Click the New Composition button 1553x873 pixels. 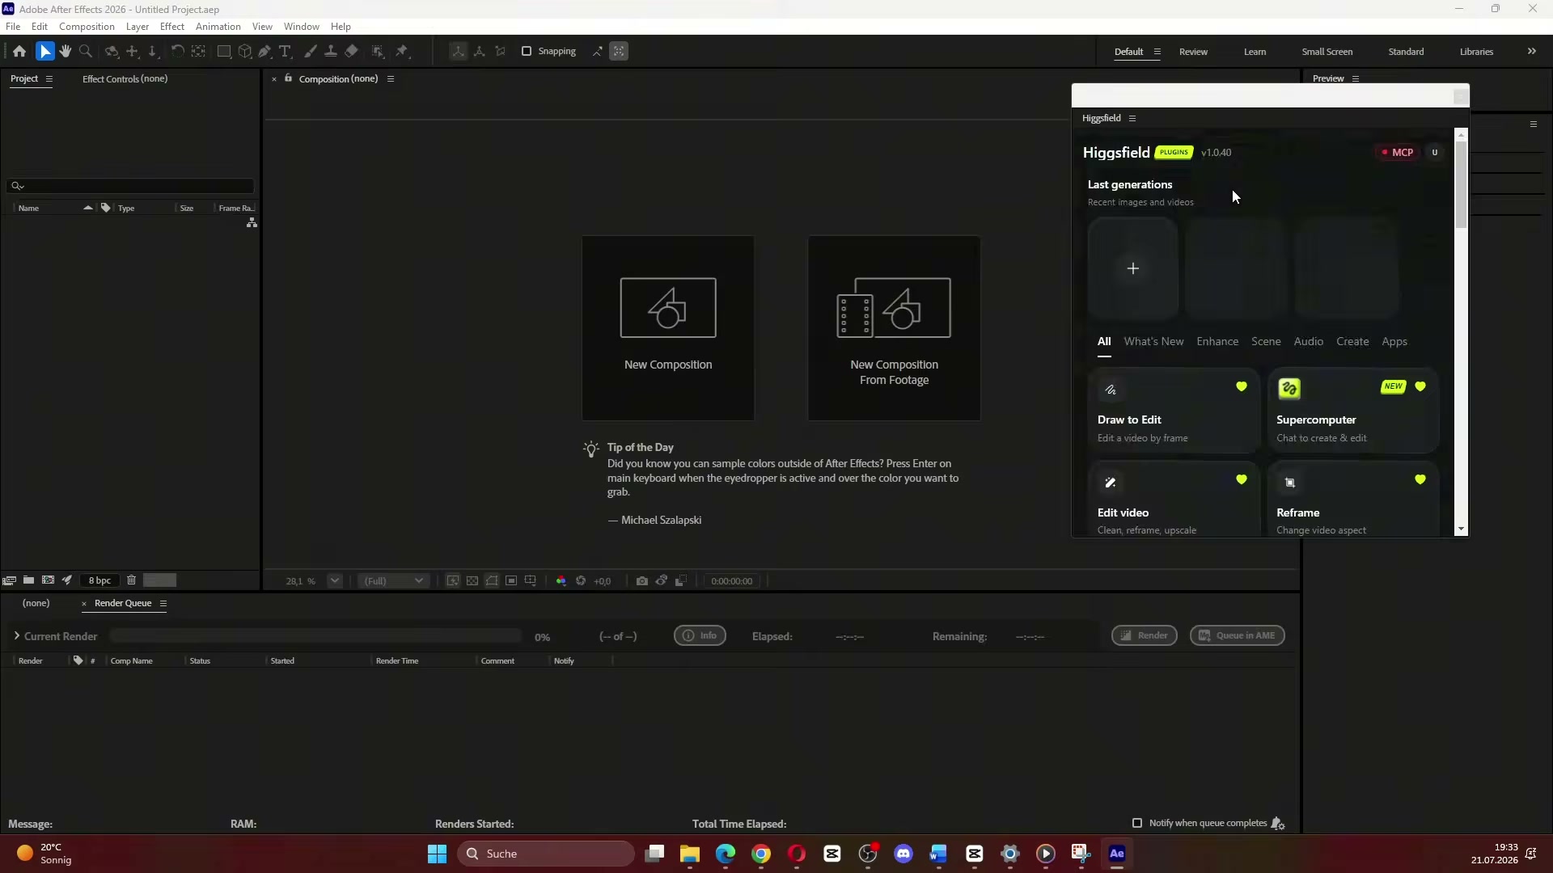point(668,327)
